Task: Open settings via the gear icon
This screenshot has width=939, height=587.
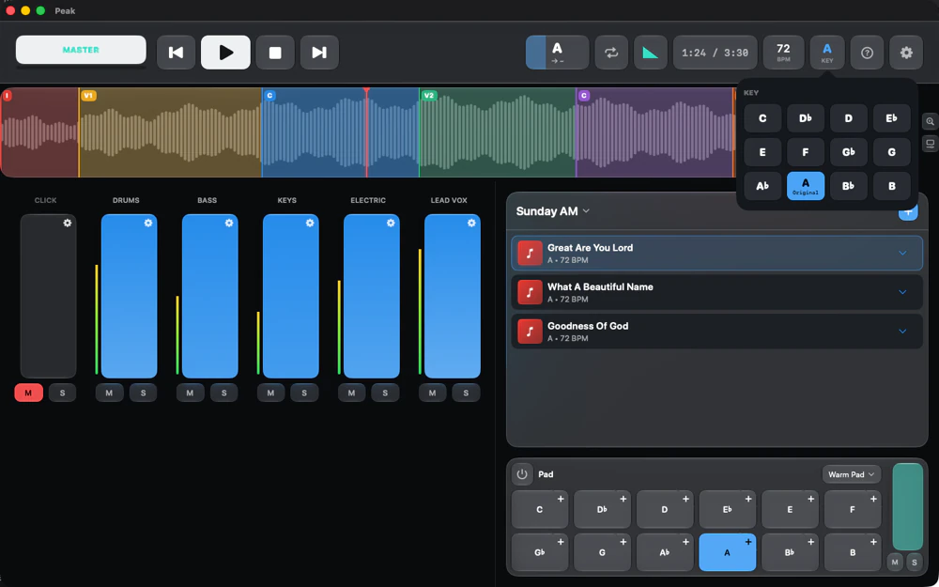Action: point(906,53)
